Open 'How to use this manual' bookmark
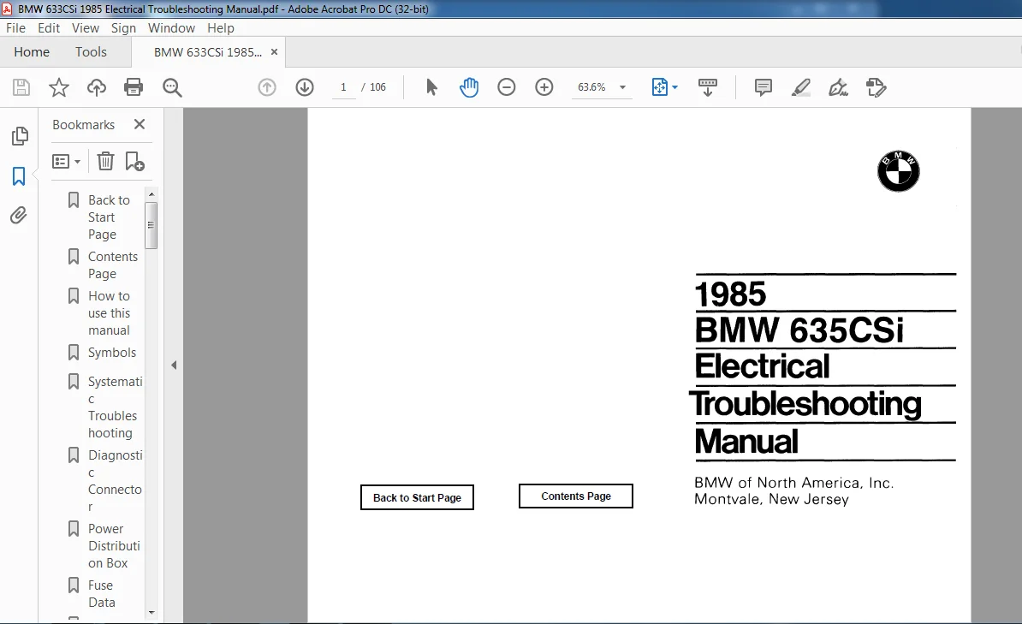This screenshot has width=1022, height=624. point(110,313)
